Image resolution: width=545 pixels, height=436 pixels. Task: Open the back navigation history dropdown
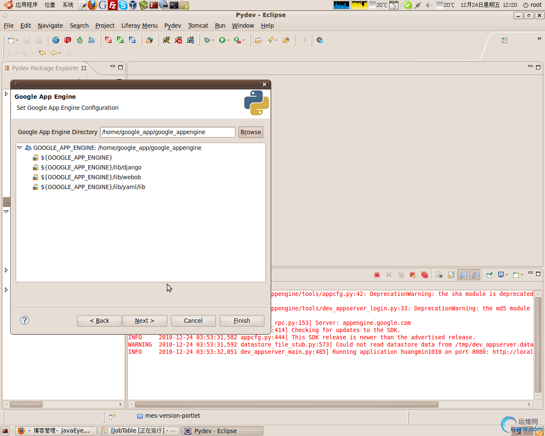(x=60, y=53)
